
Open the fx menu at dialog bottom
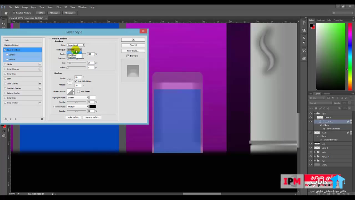[6, 119]
